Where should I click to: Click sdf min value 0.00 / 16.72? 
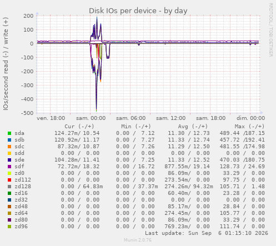[x=136, y=167]
